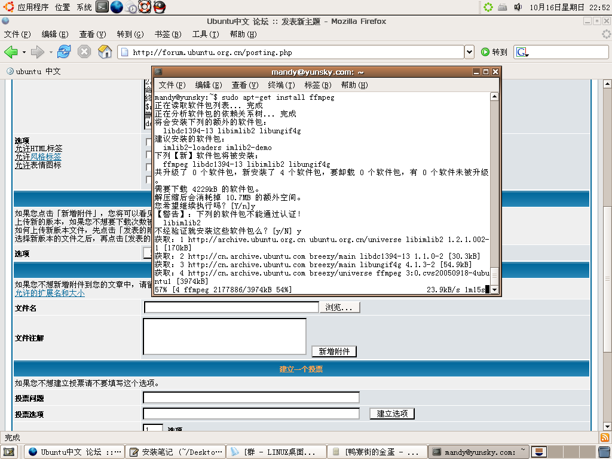Open the 应用程序 panel menu
The width and height of the screenshot is (612, 459).
click(x=33, y=7)
